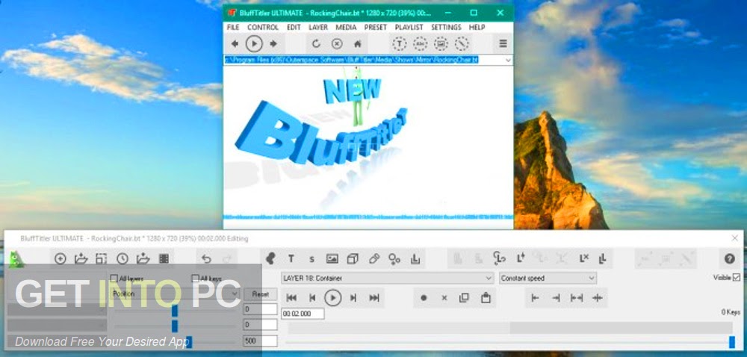Add a text layer with the T icon
Viewport: 747px width, 357px height.
click(x=291, y=258)
